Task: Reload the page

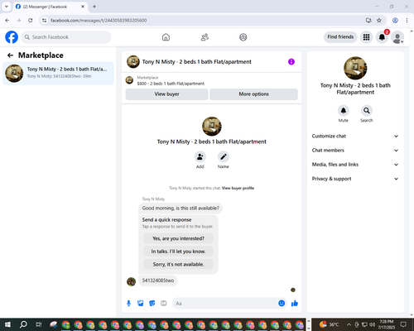Action: (x=31, y=21)
